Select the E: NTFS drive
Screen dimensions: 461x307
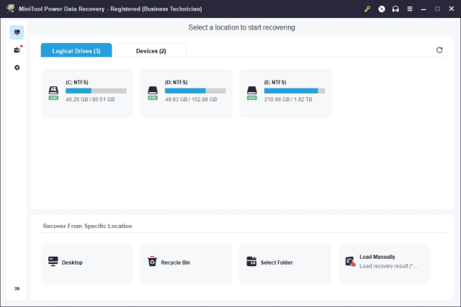click(286, 93)
